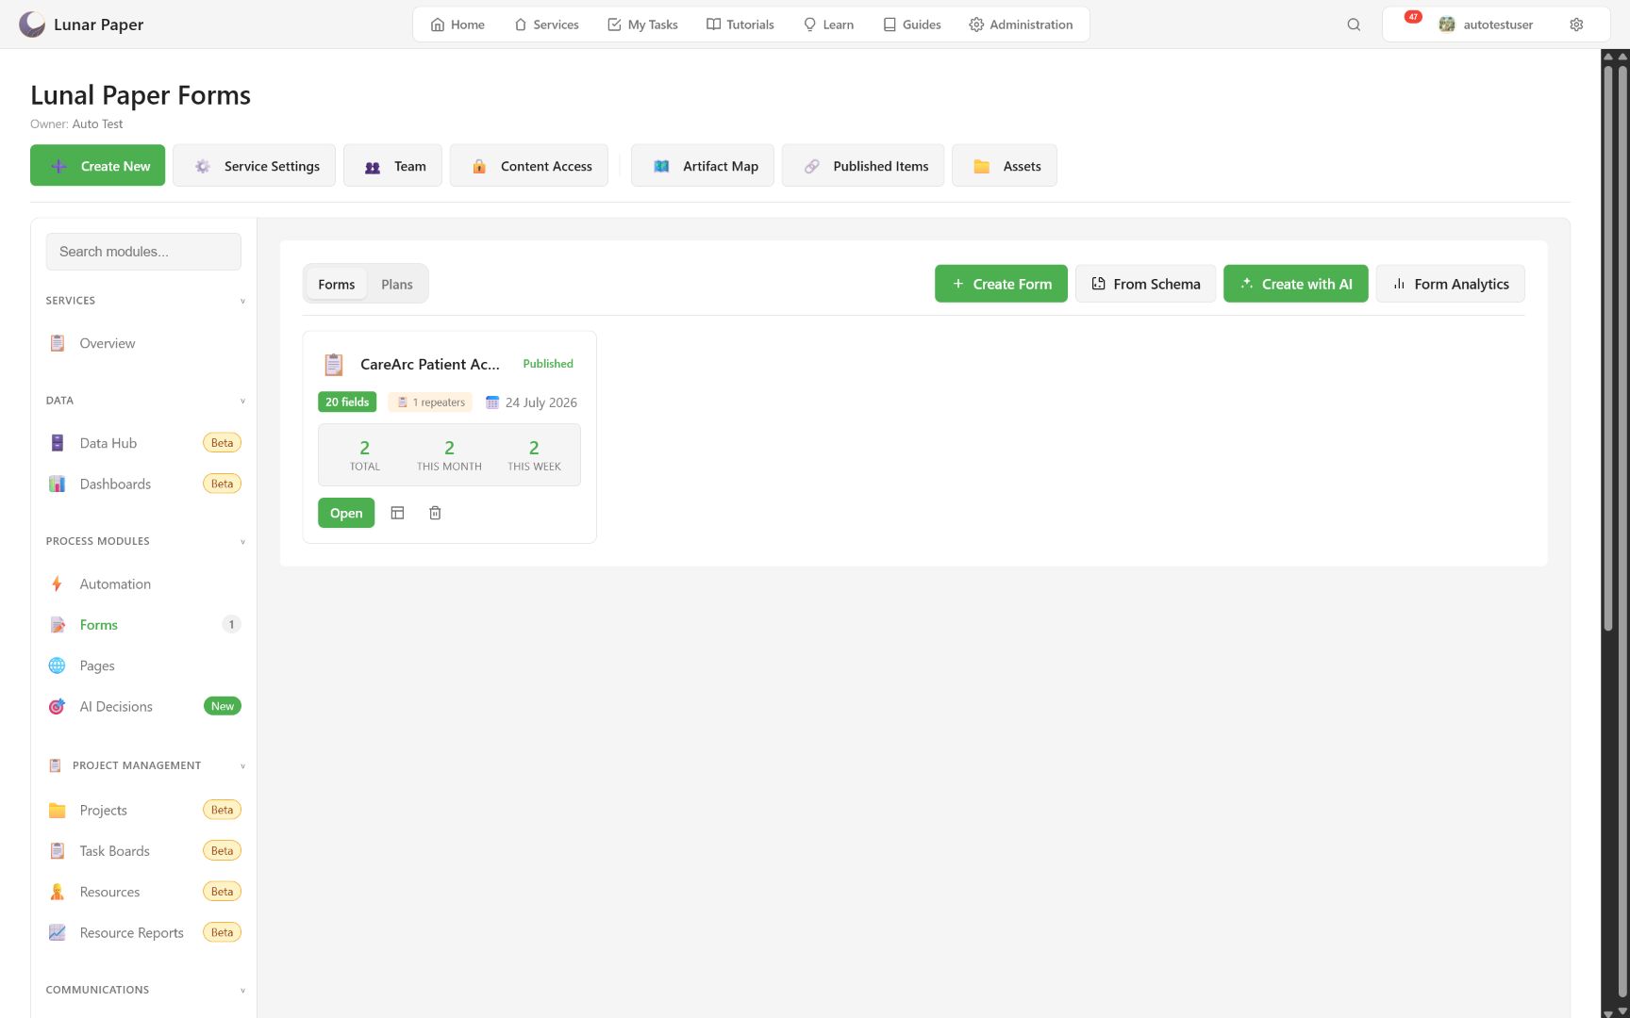Screen dimensions: 1630x1018
Task: Click the 20 fields badge
Action: coord(347,402)
